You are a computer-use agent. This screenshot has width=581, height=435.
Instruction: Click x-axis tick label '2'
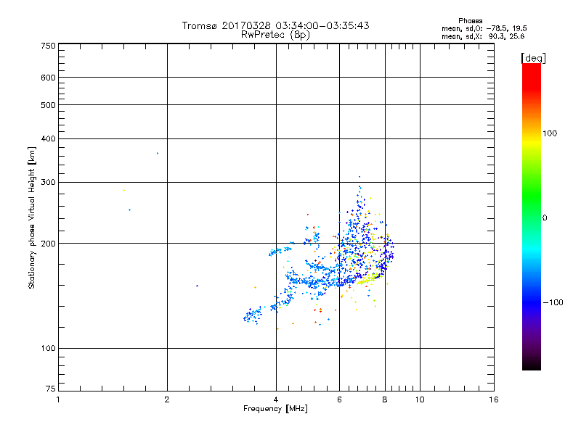coord(167,399)
